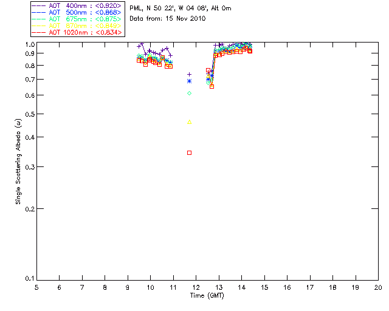Click the isolated green diamond data point near 0.61

pos(189,94)
